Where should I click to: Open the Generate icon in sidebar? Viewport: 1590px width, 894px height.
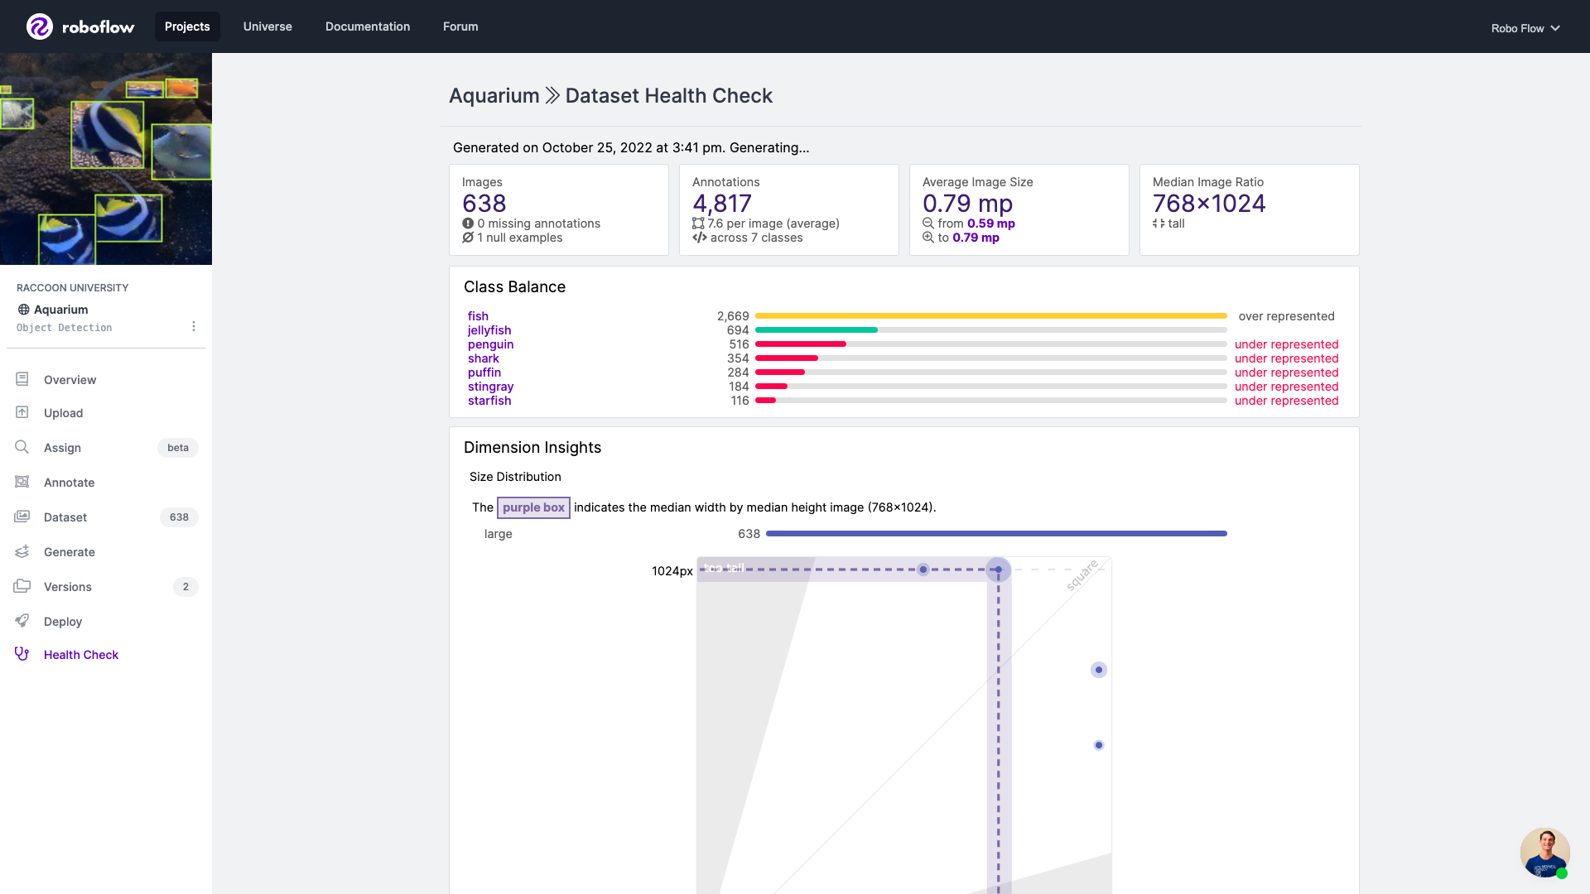pos(22,551)
